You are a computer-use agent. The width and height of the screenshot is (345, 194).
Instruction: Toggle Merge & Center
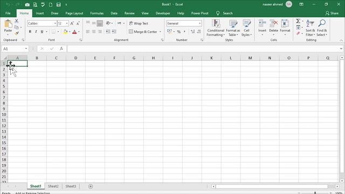point(143,32)
